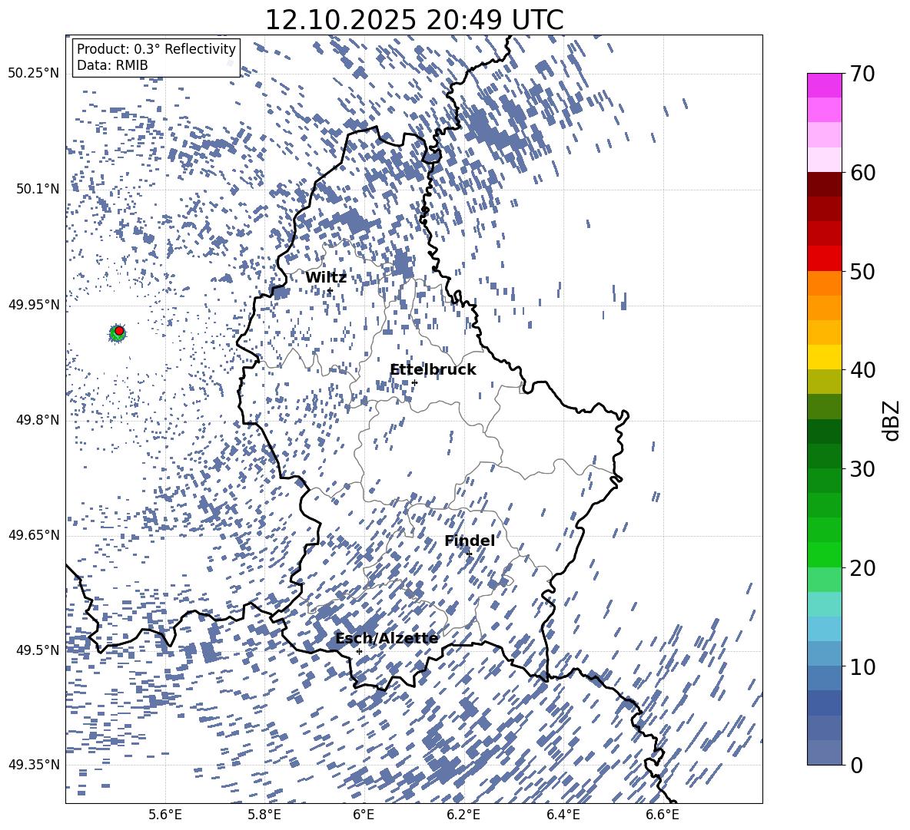Click the latitude label 49.95°N
Image resolution: width=910 pixels, height=830 pixels.
pyautogui.click(x=34, y=304)
